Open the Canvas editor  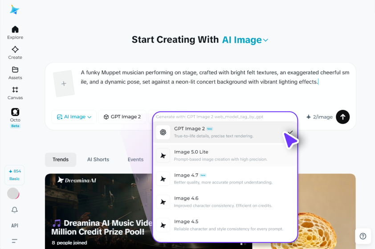[x=15, y=93]
